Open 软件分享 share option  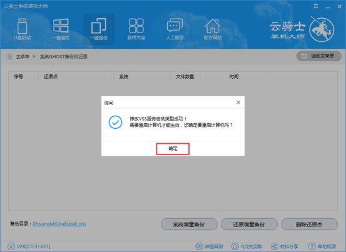tap(285, 246)
